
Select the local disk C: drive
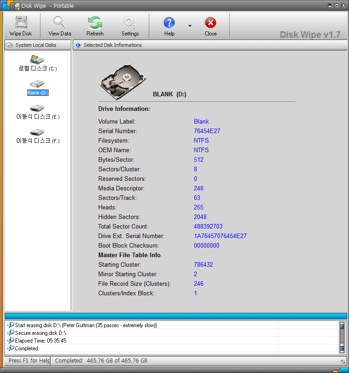[x=37, y=63]
